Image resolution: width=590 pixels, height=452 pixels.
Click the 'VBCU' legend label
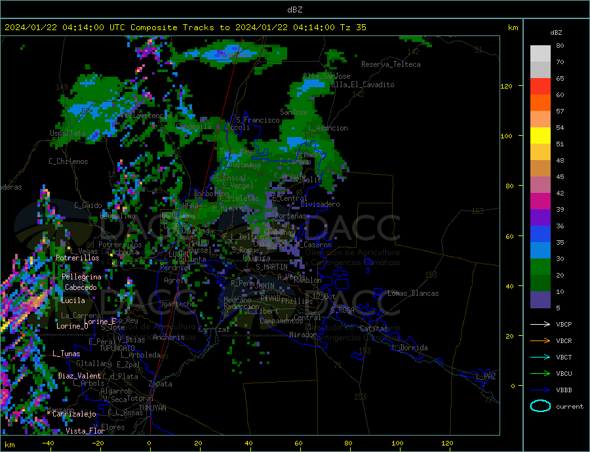(x=564, y=374)
